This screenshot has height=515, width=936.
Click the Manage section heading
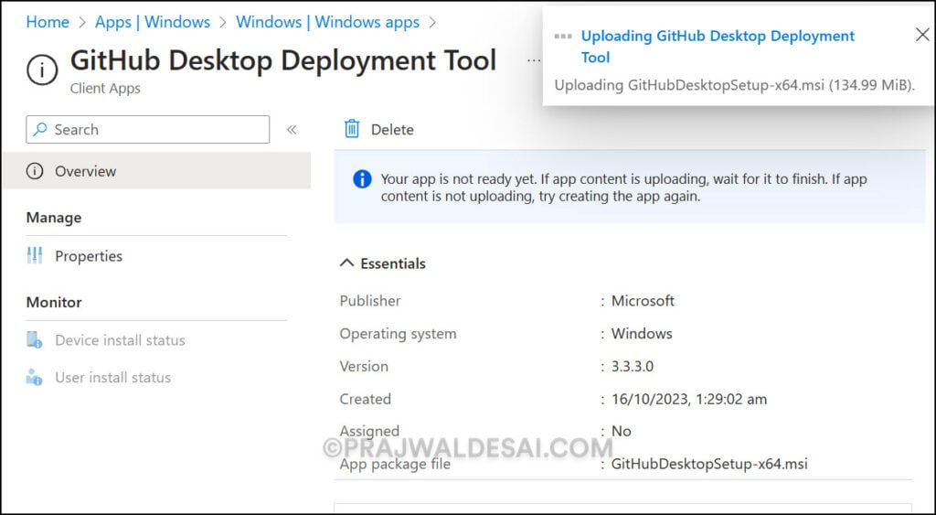[x=54, y=218]
